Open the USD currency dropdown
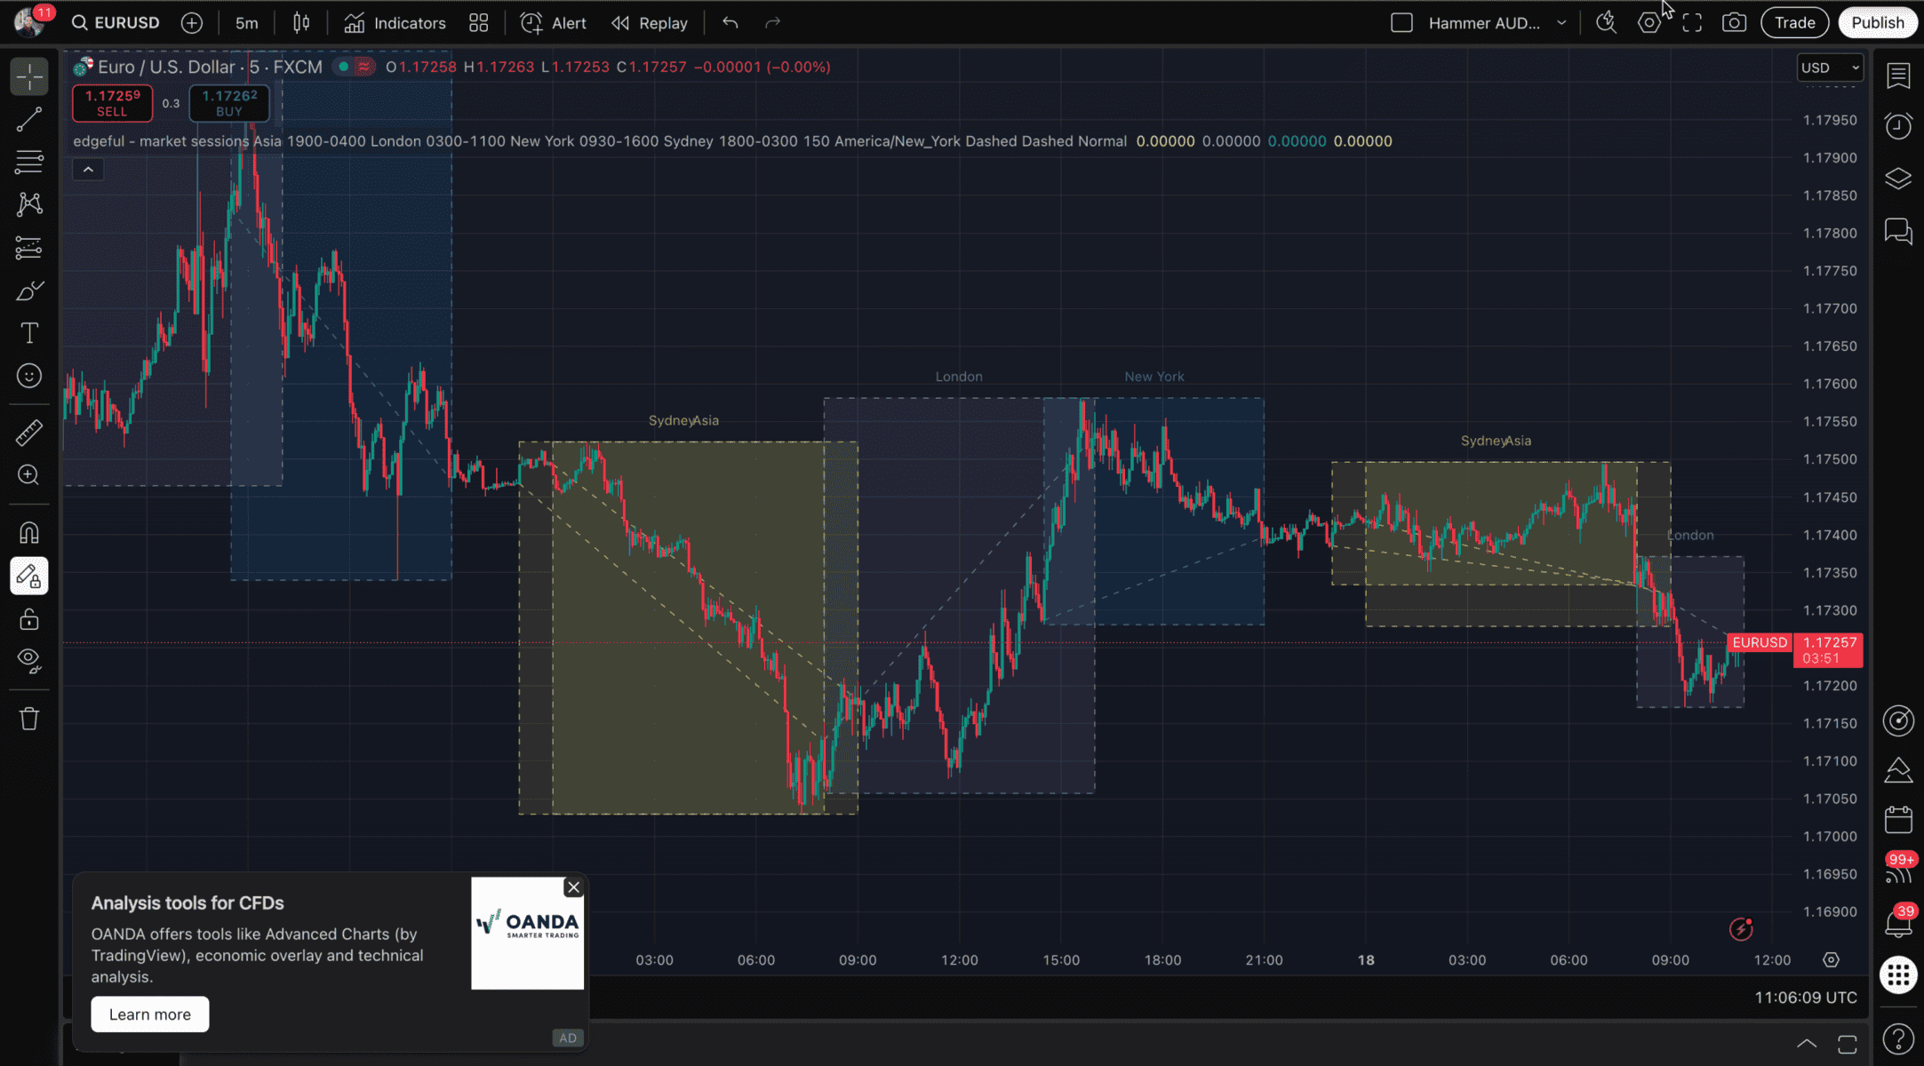 tap(1829, 68)
